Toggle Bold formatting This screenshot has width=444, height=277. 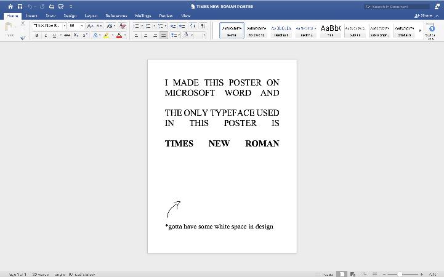click(x=37, y=35)
